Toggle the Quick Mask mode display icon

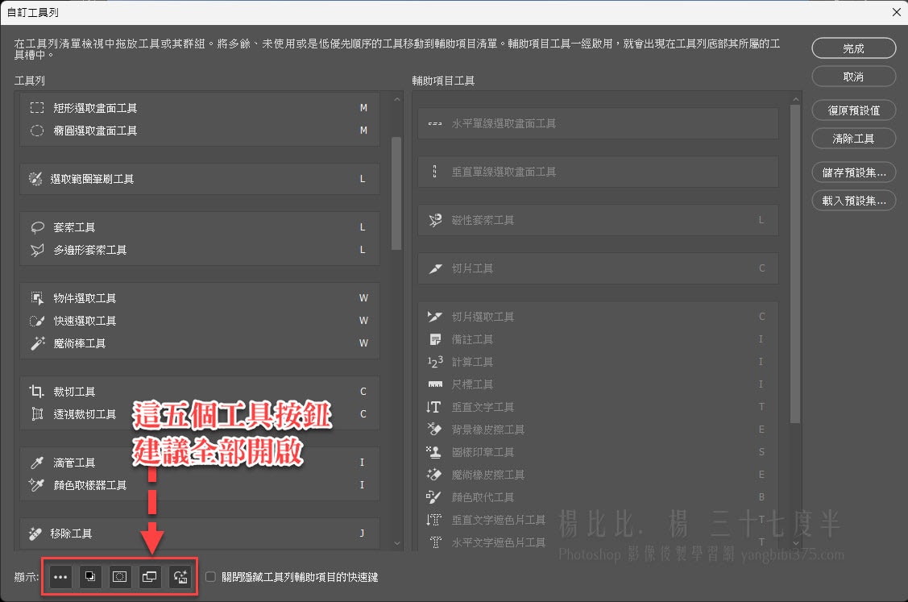(119, 577)
